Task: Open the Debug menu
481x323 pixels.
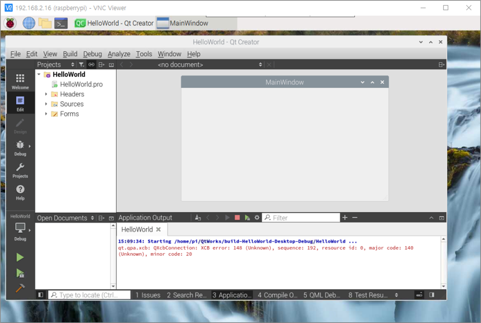Action: [x=92, y=54]
